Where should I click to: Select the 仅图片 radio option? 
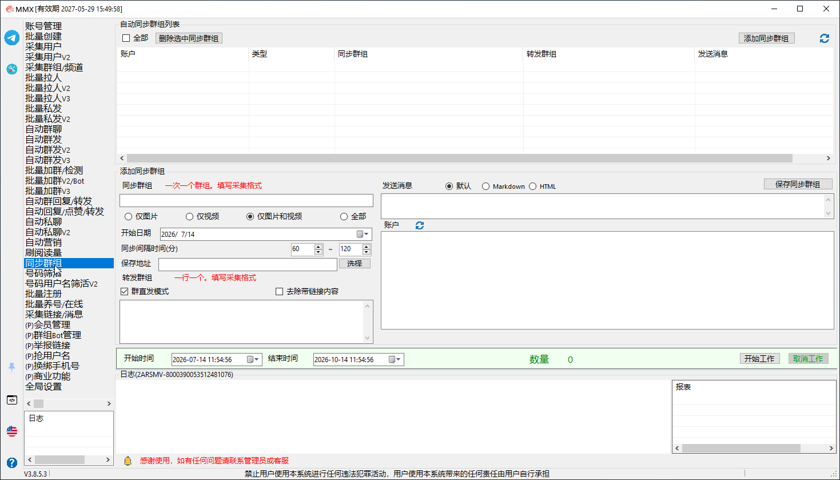[x=128, y=217]
